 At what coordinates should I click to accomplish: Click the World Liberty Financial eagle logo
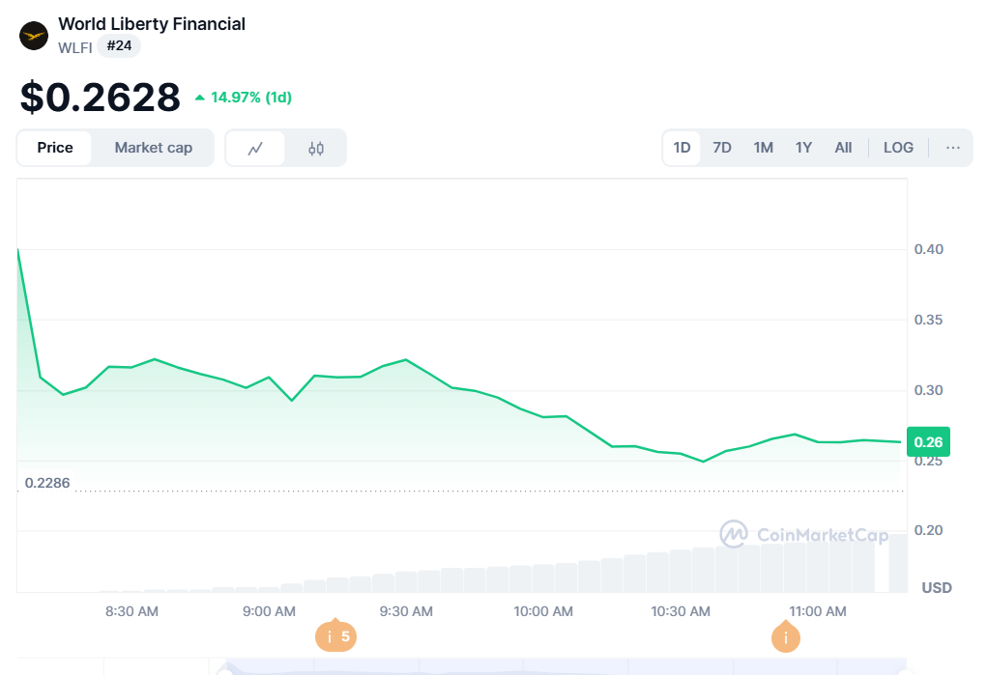[x=34, y=36]
